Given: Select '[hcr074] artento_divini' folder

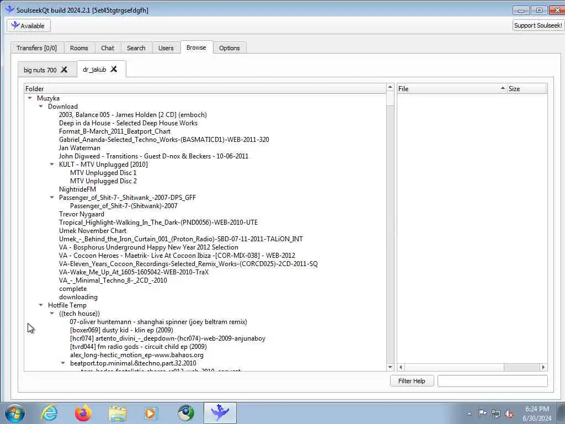Looking at the screenshot, I should pyautogui.click(x=168, y=338).
